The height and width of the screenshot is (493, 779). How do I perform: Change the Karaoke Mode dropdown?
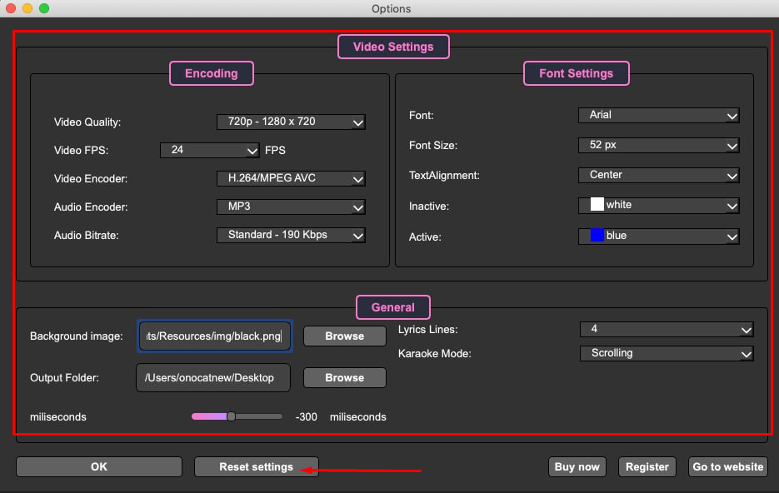[666, 353]
